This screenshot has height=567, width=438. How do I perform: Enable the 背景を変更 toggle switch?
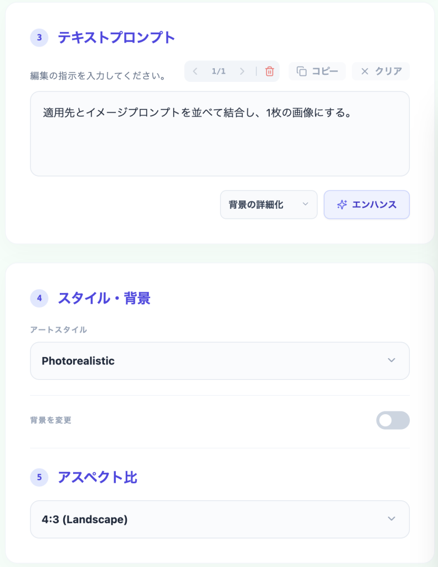tap(393, 420)
